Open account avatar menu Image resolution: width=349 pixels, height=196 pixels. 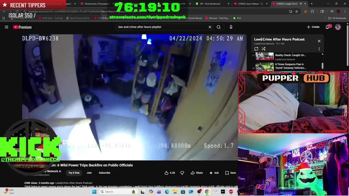338,27
